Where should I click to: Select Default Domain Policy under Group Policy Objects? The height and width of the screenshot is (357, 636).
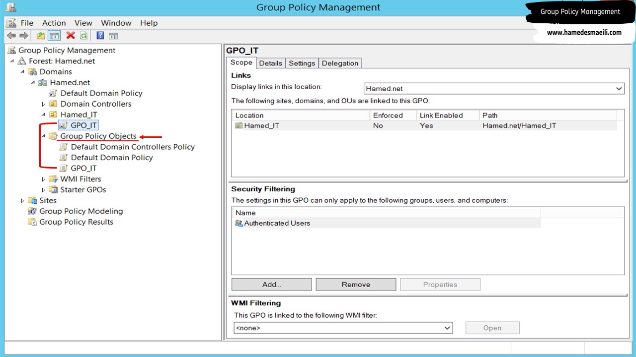[112, 158]
